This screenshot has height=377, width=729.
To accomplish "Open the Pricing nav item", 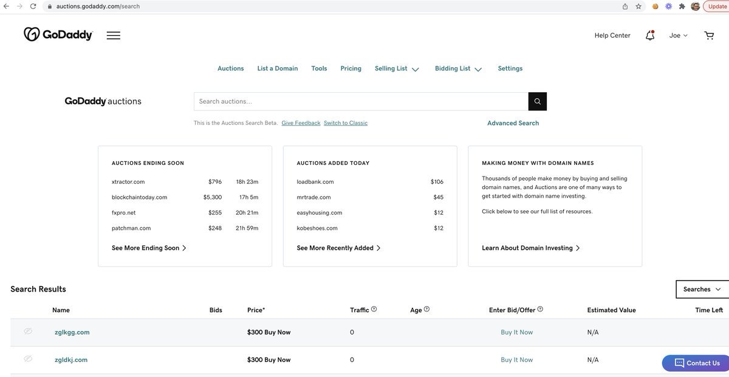I will coord(351,68).
